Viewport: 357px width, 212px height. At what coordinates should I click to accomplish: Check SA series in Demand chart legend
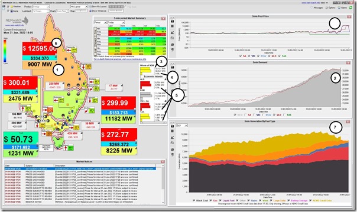coord(246,115)
